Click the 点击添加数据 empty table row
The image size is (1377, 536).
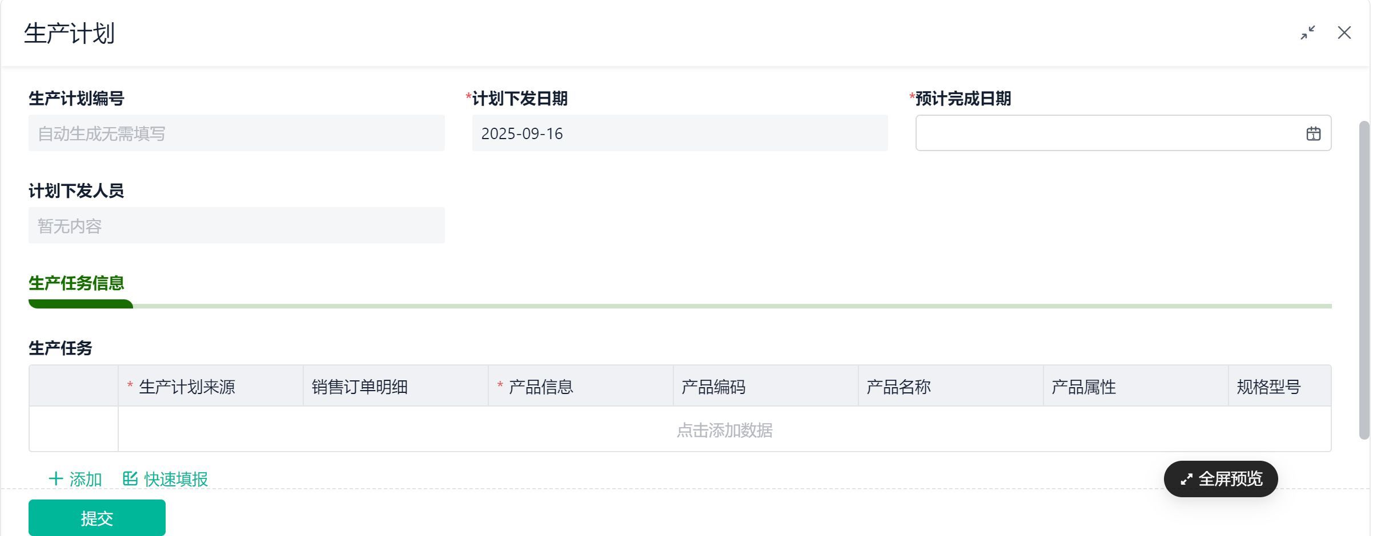[724, 430]
